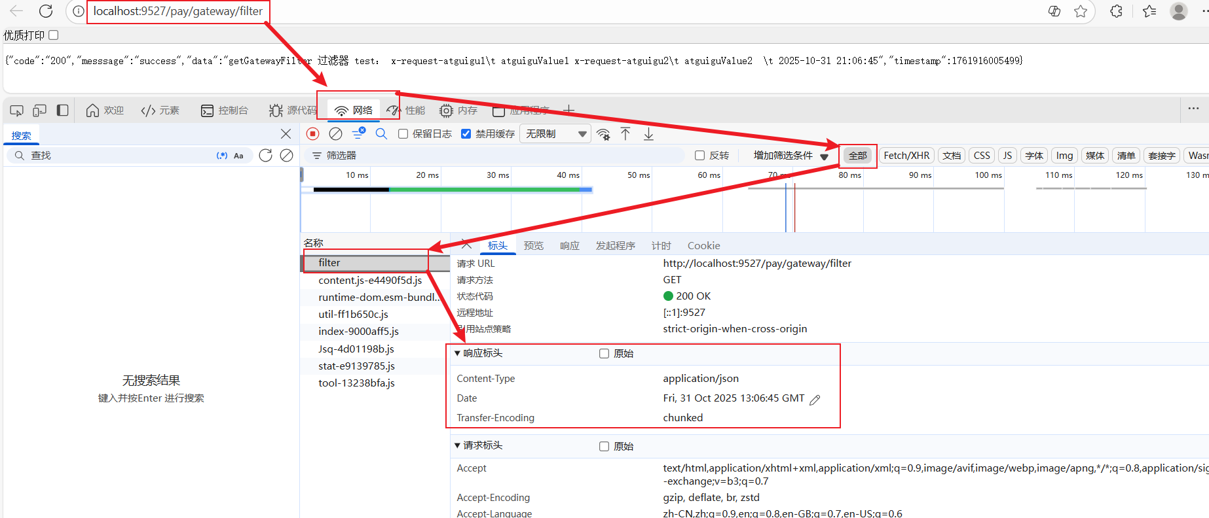1209x518 pixels.
Task: Open the 性能 tab
Action: tap(406, 111)
